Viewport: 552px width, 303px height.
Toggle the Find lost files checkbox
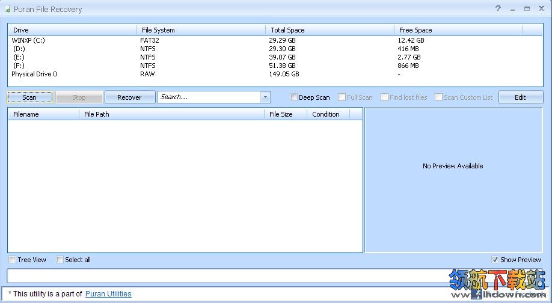(x=384, y=97)
